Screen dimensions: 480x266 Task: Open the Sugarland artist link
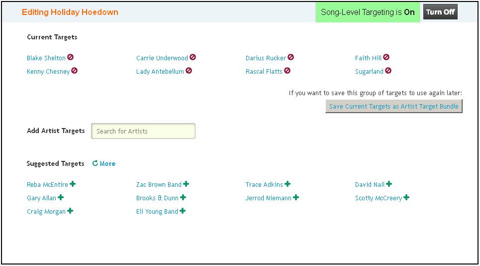(x=369, y=72)
